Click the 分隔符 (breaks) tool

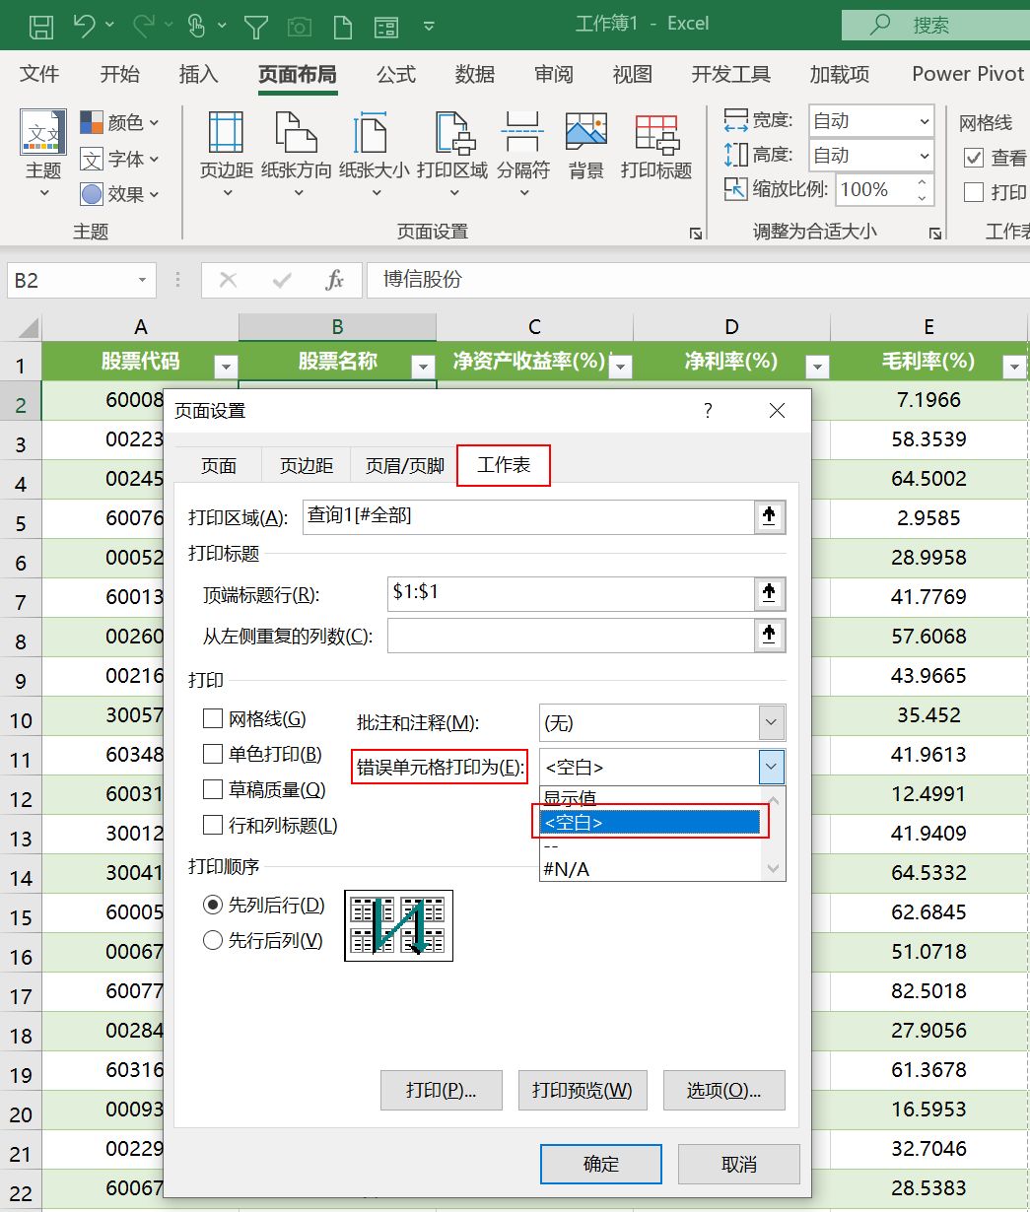coord(522,153)
